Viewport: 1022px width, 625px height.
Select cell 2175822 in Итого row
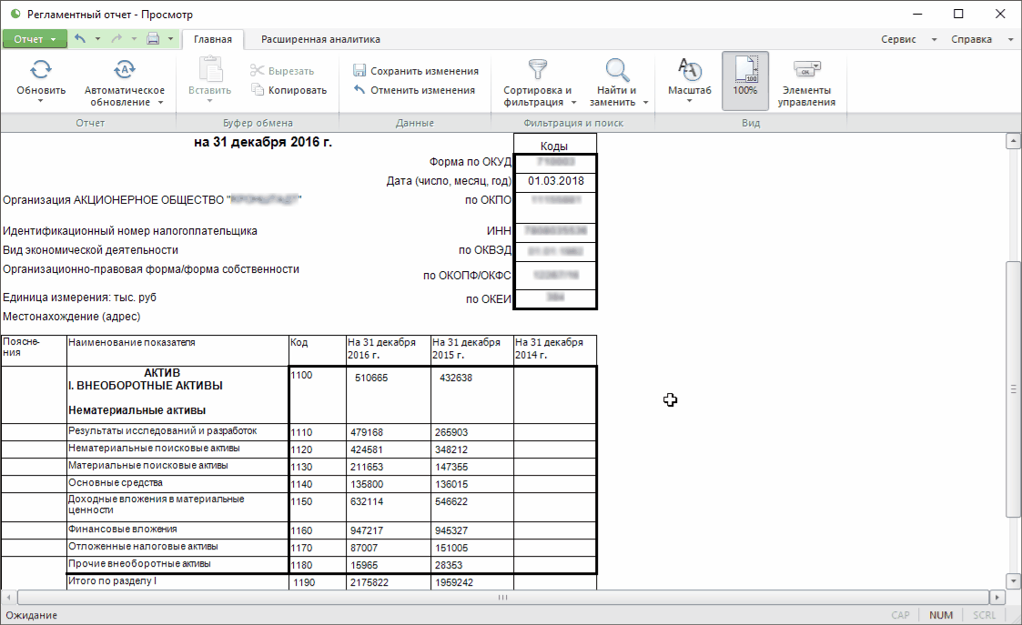tap(389, 582)
